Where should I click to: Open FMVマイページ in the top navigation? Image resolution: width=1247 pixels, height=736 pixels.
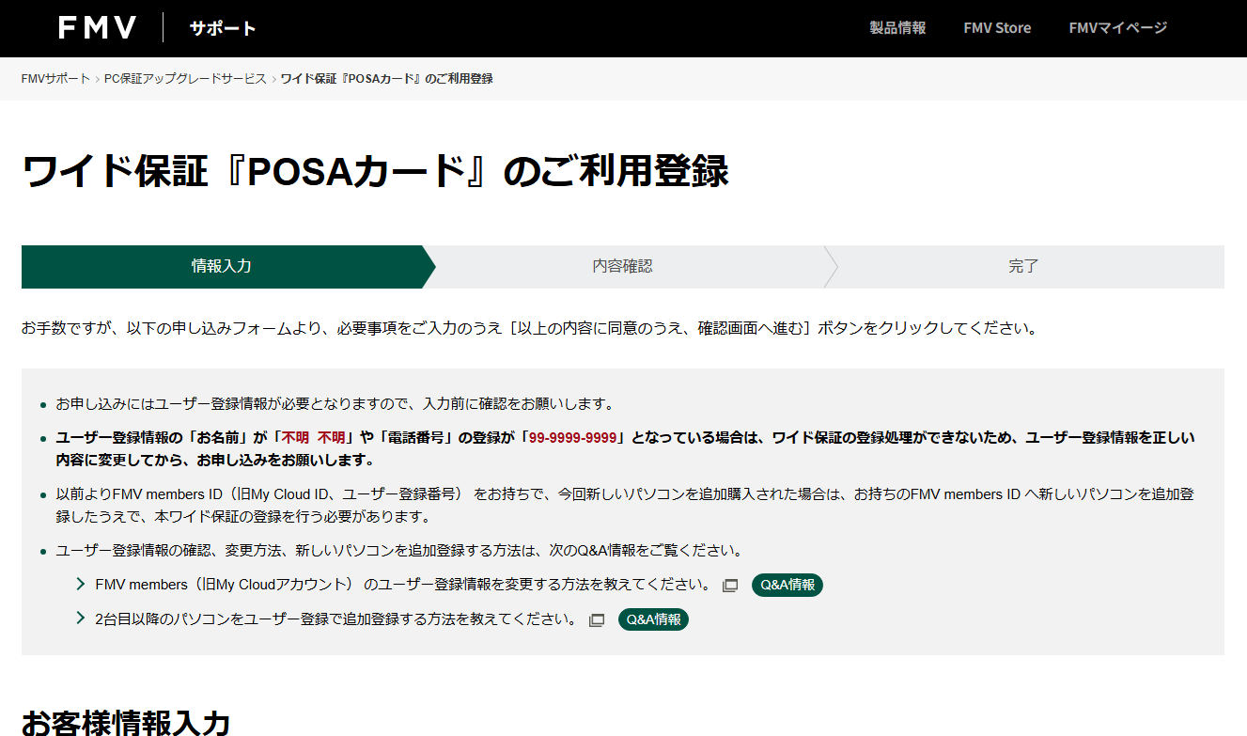[1117, 28]
